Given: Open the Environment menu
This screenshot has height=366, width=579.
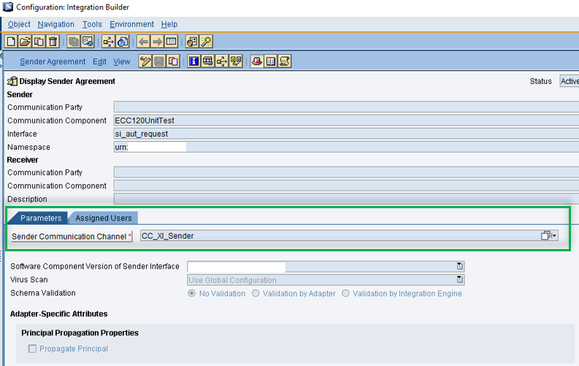Looking at the screenshot, I should click(132, 24).
